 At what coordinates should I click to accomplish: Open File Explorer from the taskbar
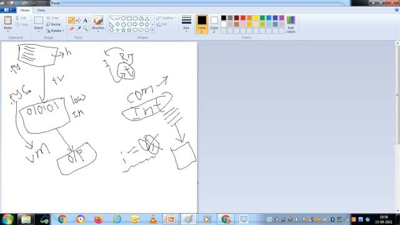[x=26, y=219]
